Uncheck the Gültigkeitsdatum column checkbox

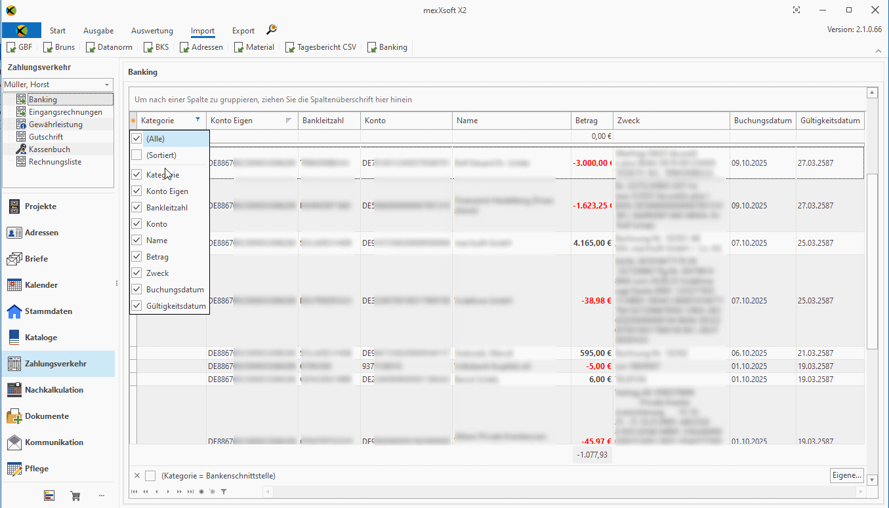coord(136,306)
